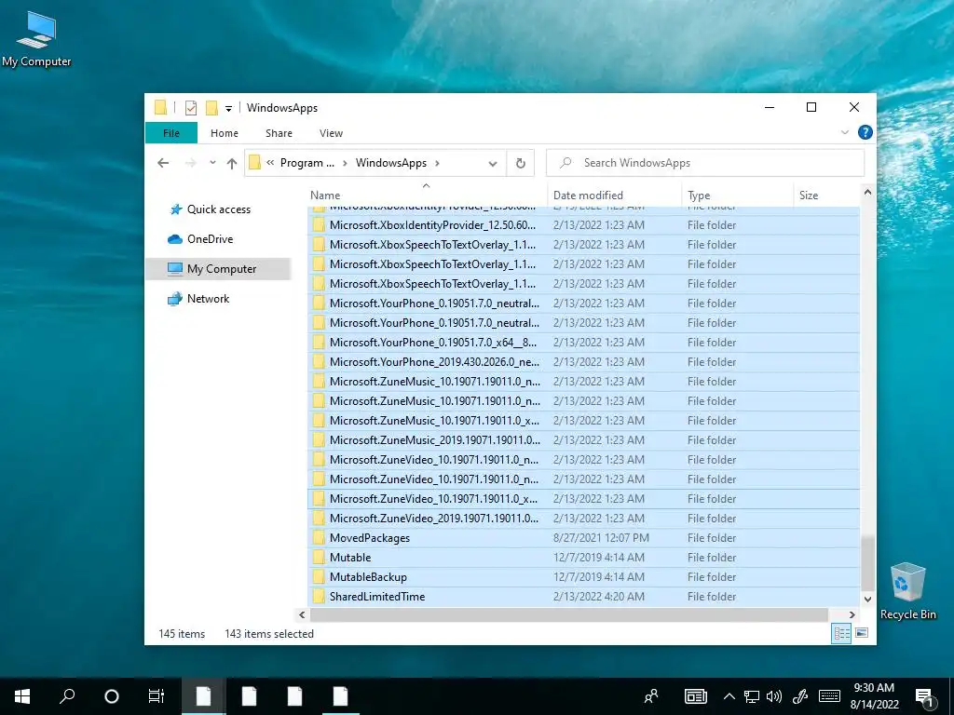The image size is (954, 715).
Task: Select OneDrive in the navigation pane
Action: click(x=210, y=239)
